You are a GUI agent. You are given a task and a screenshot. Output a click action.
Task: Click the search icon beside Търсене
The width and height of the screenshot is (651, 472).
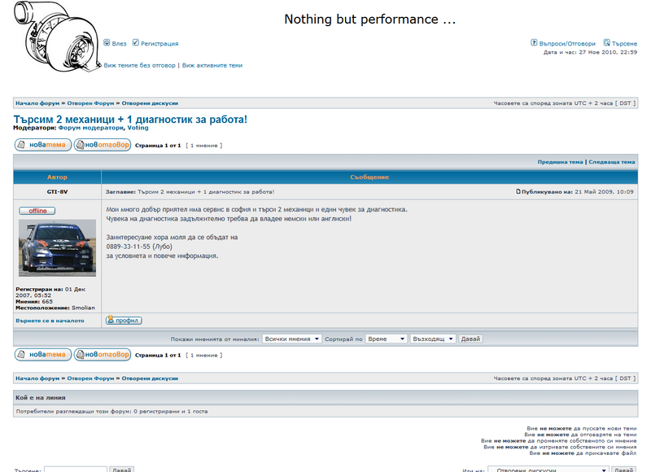pyautogui.click(x=606, y=43)
